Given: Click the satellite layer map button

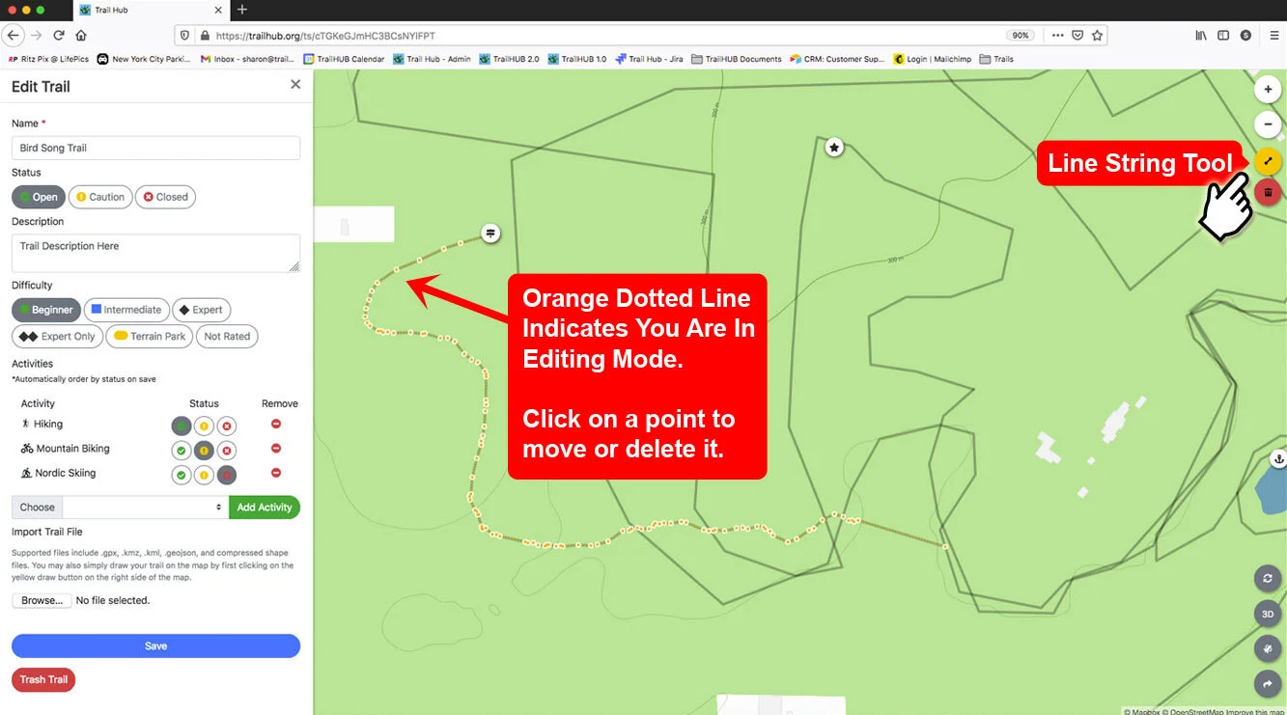Looking at the screenshot, I should click(1268, 648).
